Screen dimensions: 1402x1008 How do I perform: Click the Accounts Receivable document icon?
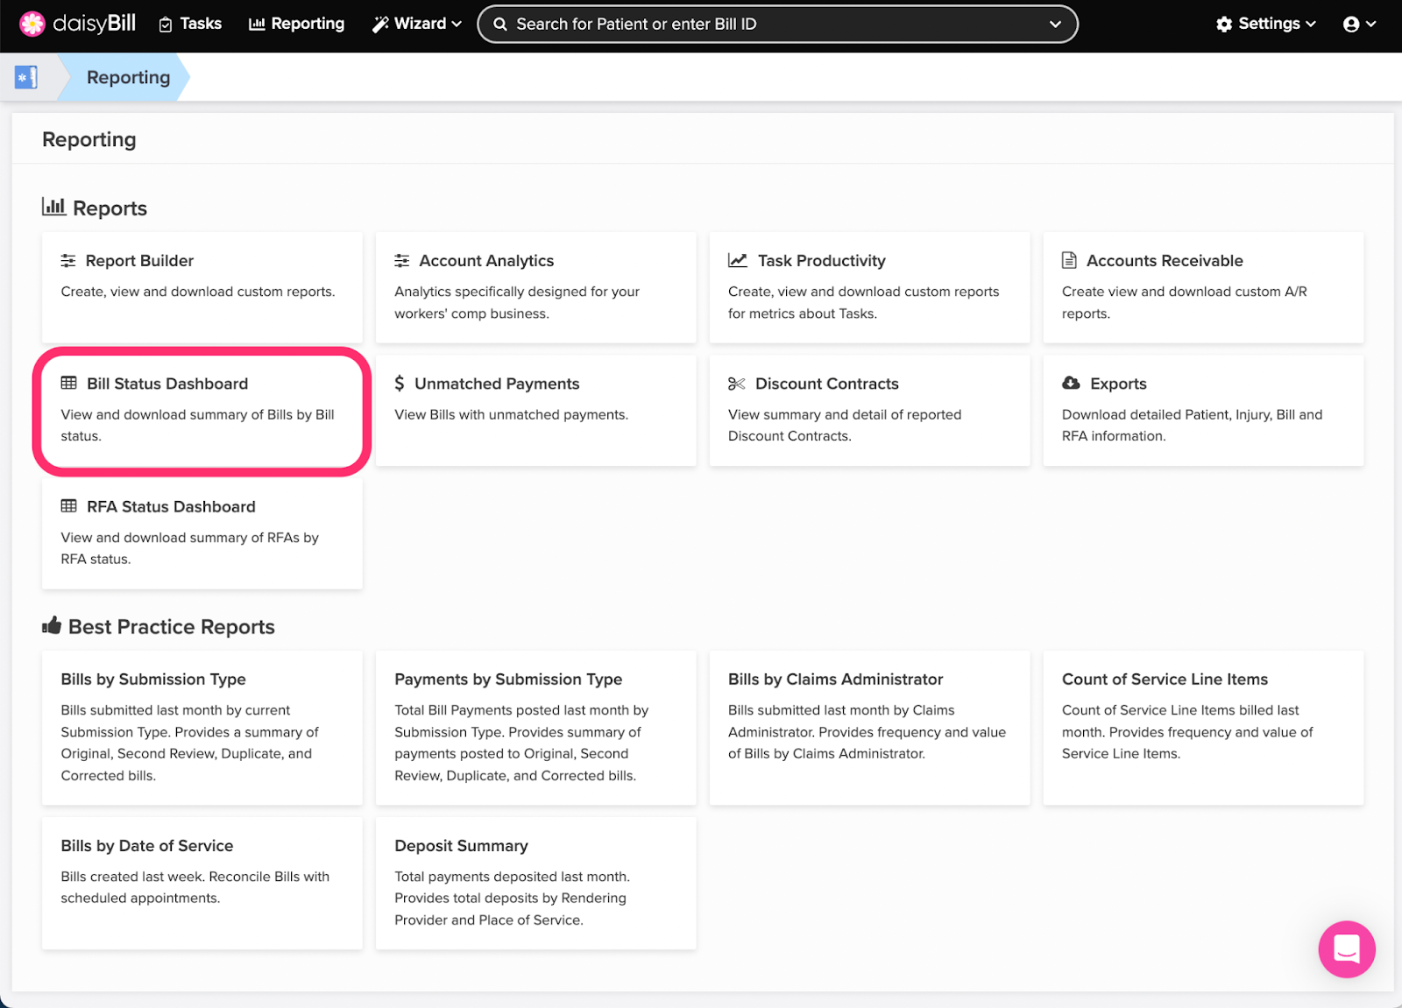pos(1069,261)
